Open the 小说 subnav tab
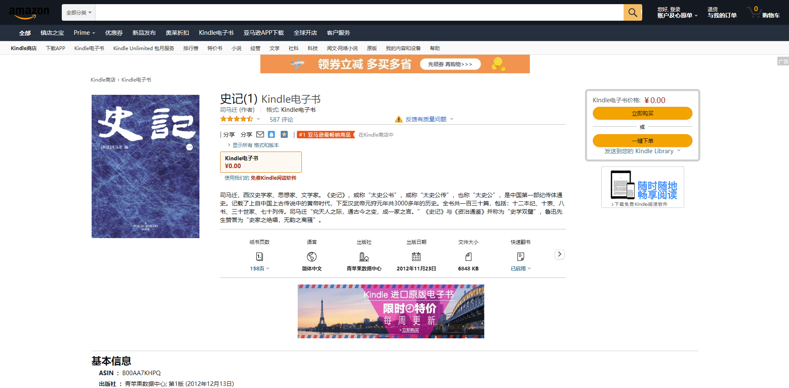789x388 pixels. point(236,48)
